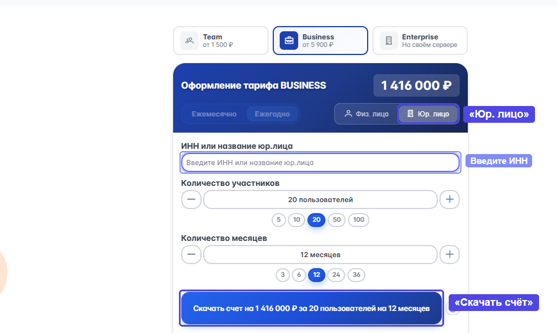Viewport: 557px width, 333px height.
Task: Increase number of months with plus
Action: click(449, 255)
